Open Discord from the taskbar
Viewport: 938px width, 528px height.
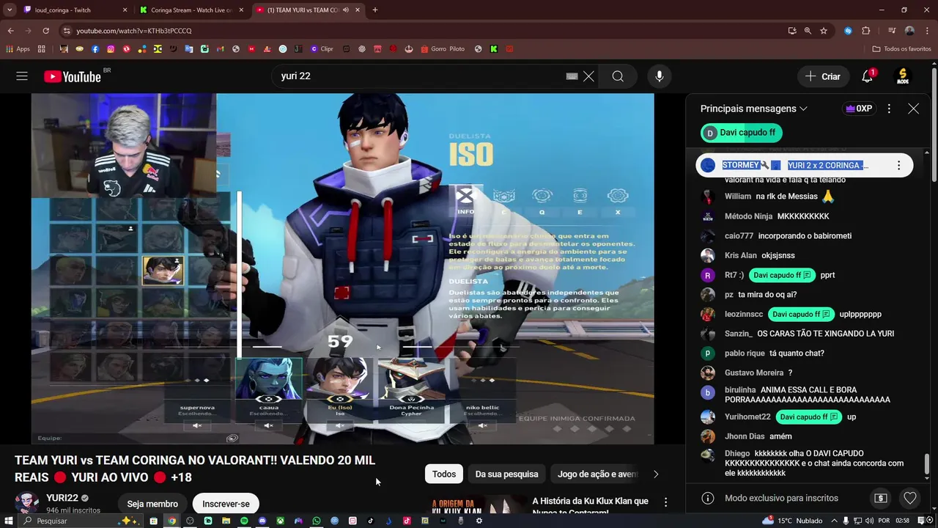[262, 521]
